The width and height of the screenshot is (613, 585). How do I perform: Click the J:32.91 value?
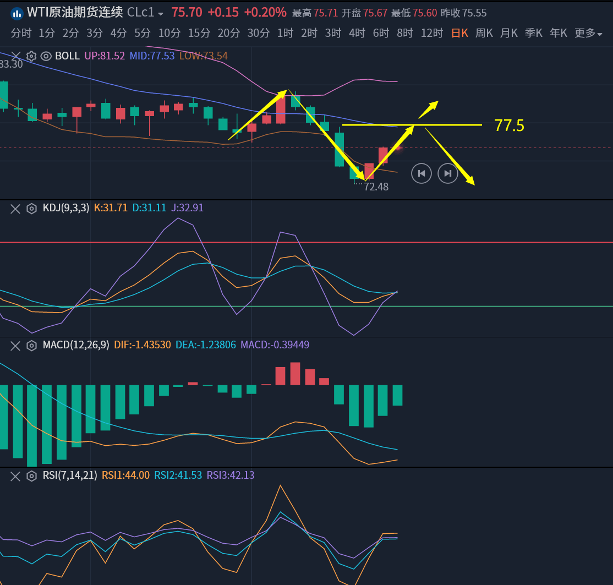click(187, 207)
